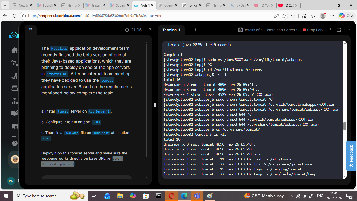Open File Explorer from taskbar
This screenshot has width=357, height=201.
point(120,196)
